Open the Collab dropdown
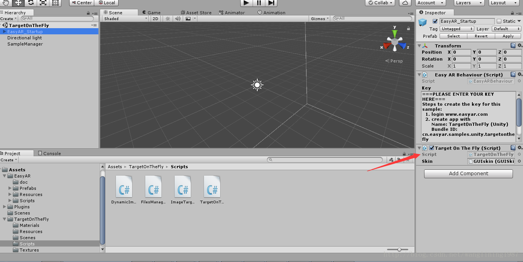 380,3
